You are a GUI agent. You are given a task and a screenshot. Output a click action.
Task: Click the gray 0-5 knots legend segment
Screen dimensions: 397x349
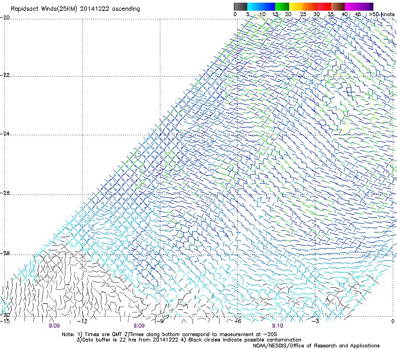pyautogui.click(x=240, y=6)
